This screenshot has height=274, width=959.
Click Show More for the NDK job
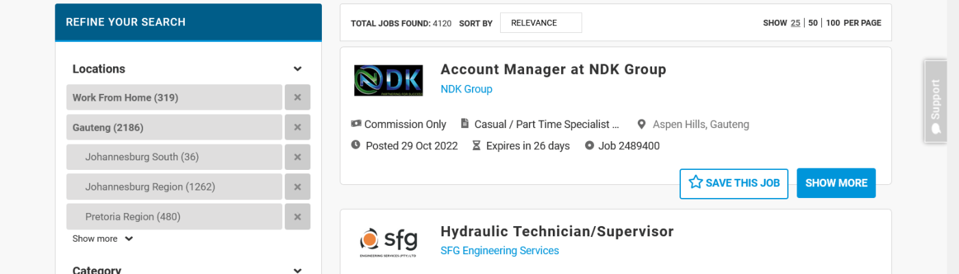[x=836, y=183]
